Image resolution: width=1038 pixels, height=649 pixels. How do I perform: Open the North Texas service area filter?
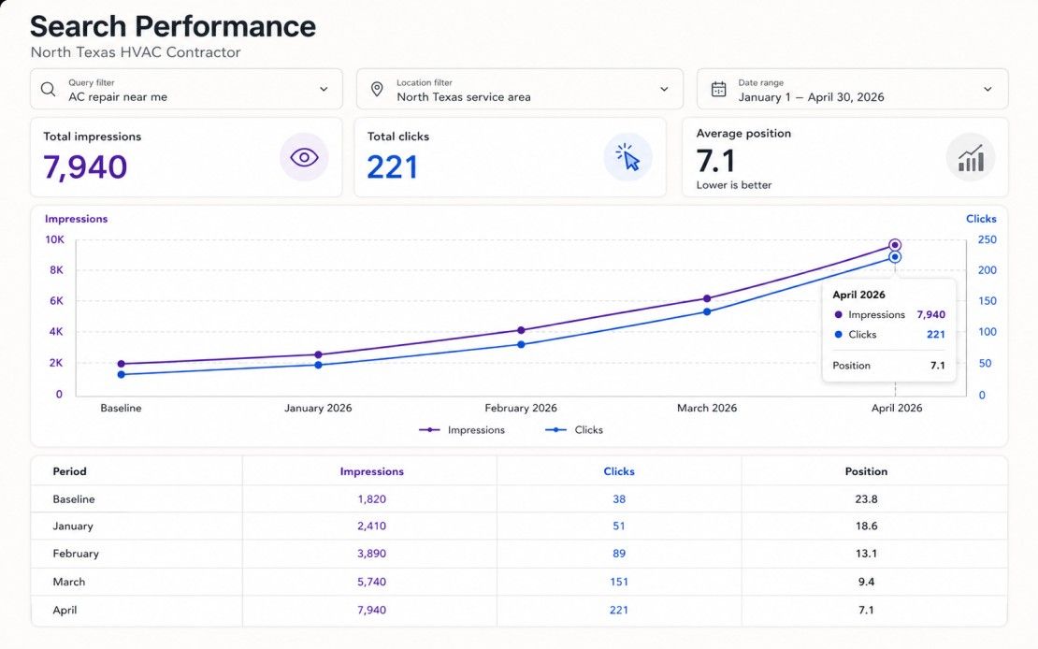(520, 89)
